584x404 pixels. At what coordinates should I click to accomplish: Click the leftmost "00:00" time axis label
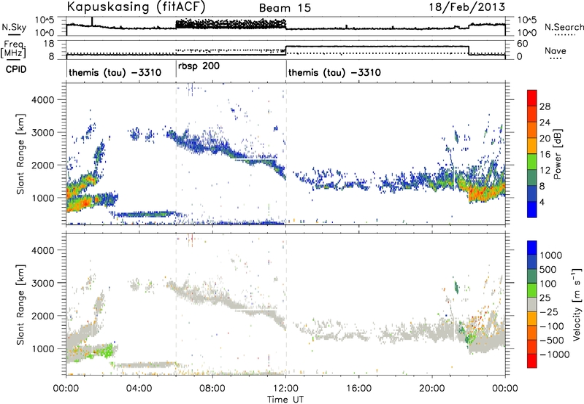[66, 389]
